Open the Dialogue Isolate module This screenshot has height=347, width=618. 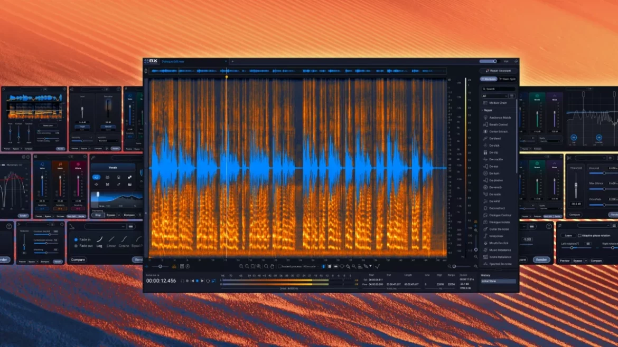click(497, 223)
